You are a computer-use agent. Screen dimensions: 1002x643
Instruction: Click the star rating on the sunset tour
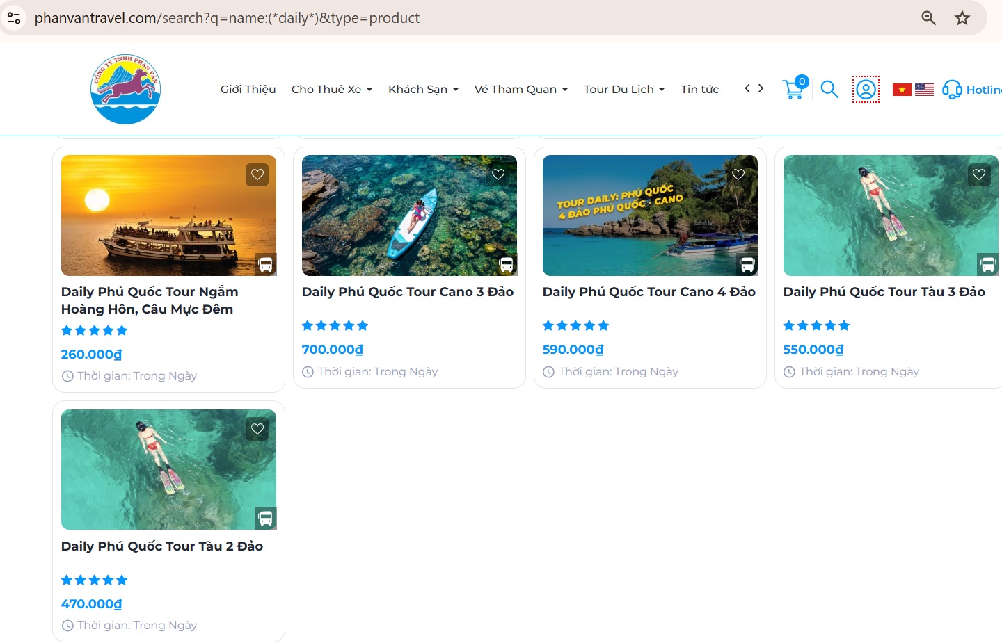coord(94,330)
